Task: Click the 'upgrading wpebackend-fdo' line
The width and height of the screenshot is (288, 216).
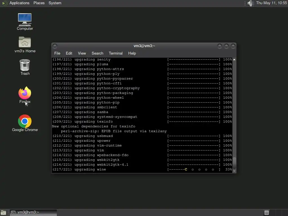Action: point(142,155)
